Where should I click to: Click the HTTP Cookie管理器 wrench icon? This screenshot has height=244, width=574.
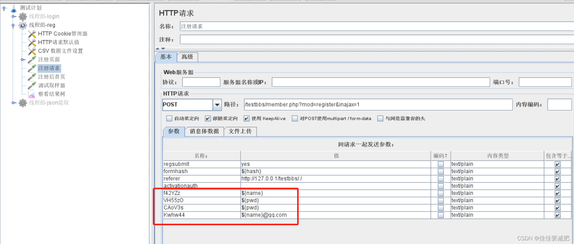pos(32,34)
